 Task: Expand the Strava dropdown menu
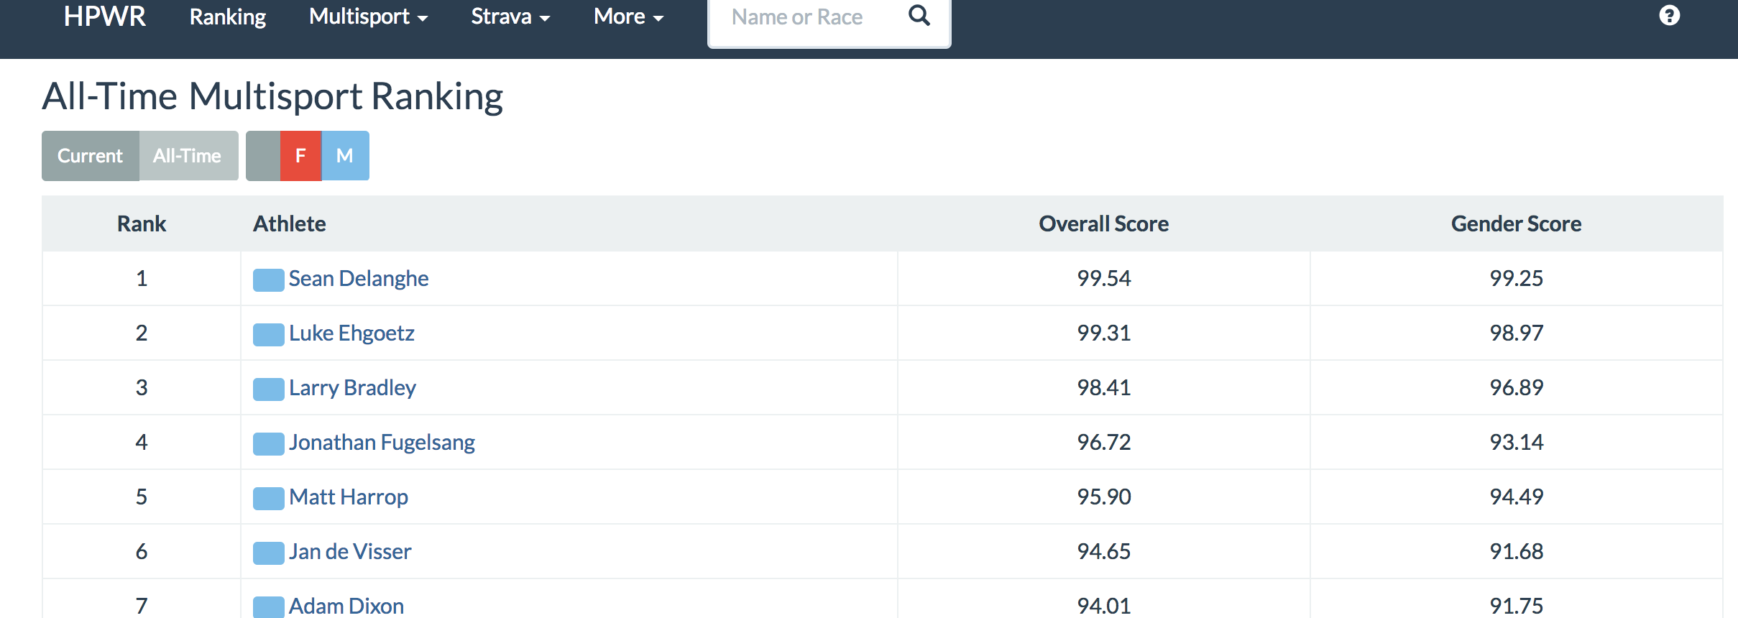[510, 17]
